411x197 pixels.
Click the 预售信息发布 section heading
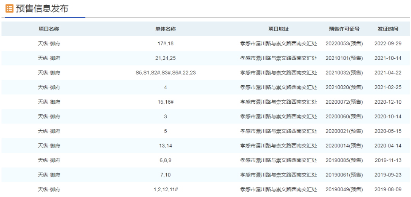tap(42, 8)
